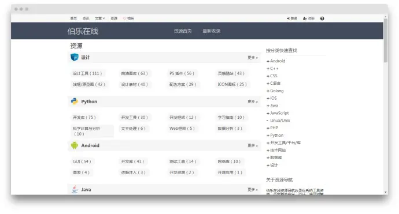The width and height of the screenshot is (399, 214).
Task: Click the Python section heading
Action: (89, 102)
